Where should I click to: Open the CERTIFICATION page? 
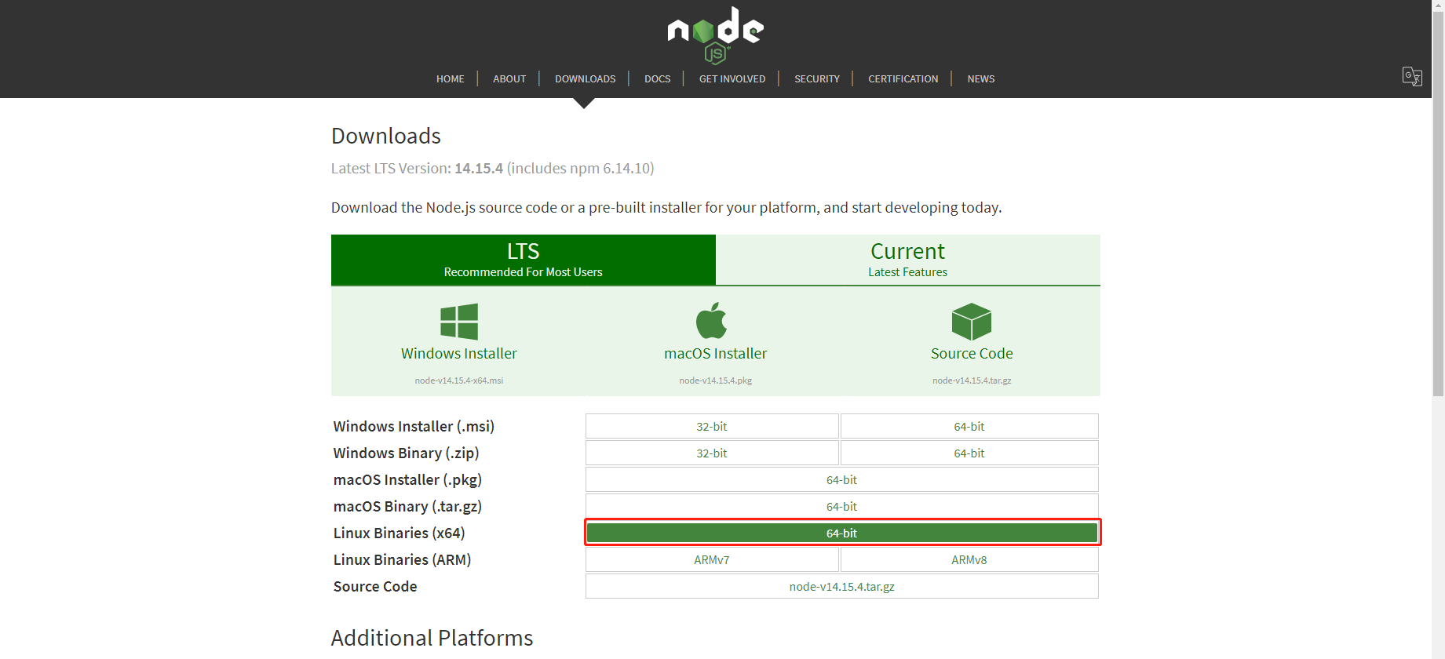click(x=903, y=78)
